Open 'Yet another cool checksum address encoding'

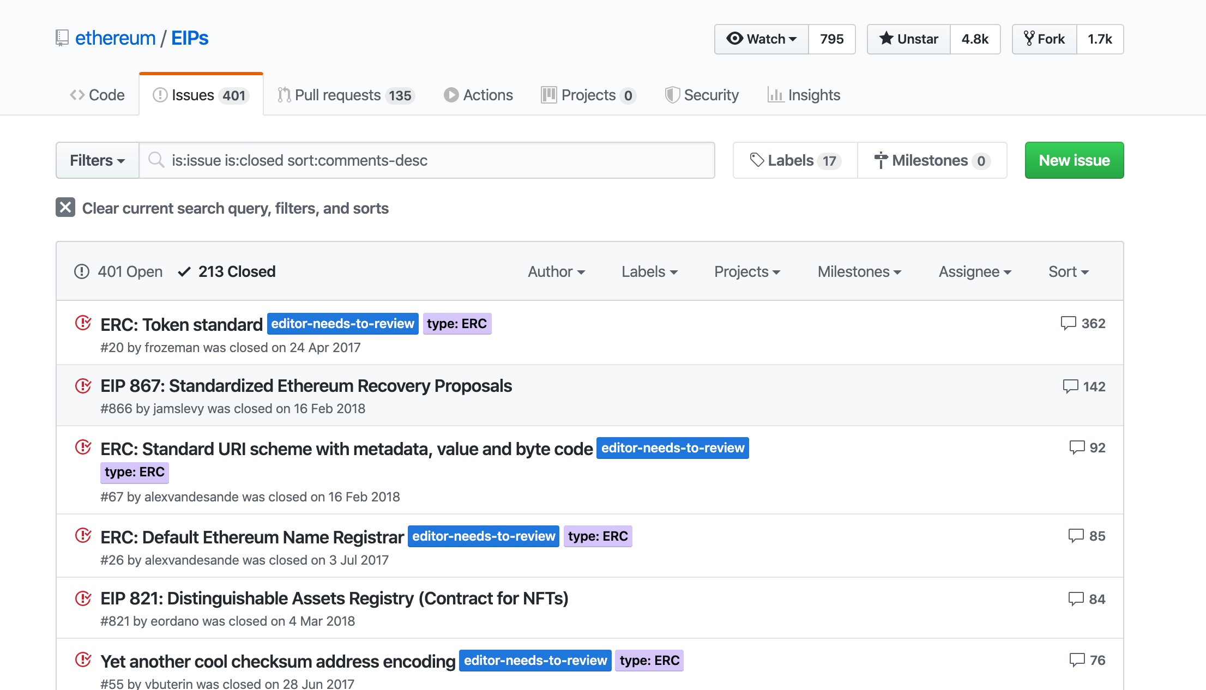278,662
